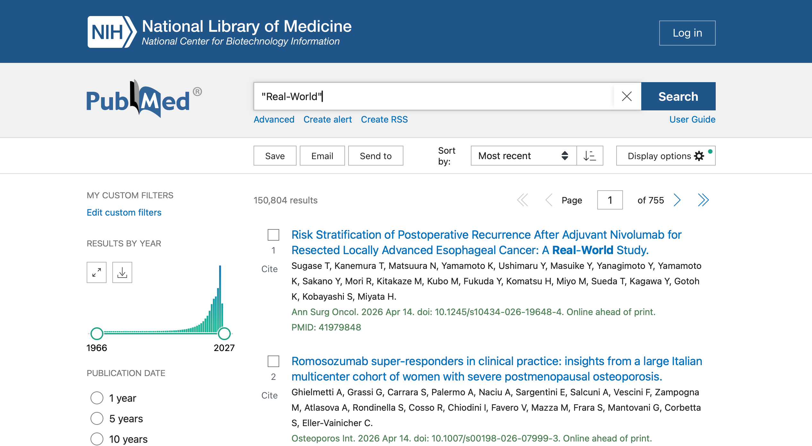Open the Send to menu
Viewport: 812px width, 446px height.
(376, 156)
